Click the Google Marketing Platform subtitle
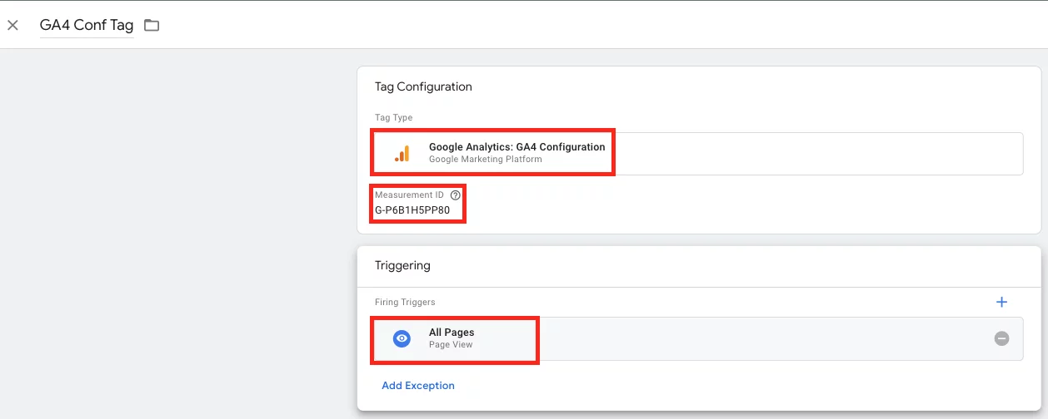The height and width of the screenshot is (419, 1048). [x=485, y=159]
